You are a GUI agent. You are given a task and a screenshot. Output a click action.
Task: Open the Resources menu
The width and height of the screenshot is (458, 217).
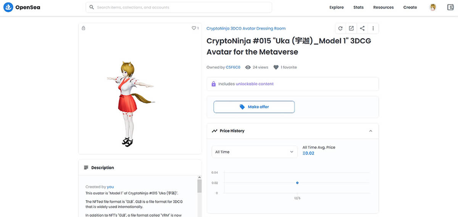click(383, 7)
